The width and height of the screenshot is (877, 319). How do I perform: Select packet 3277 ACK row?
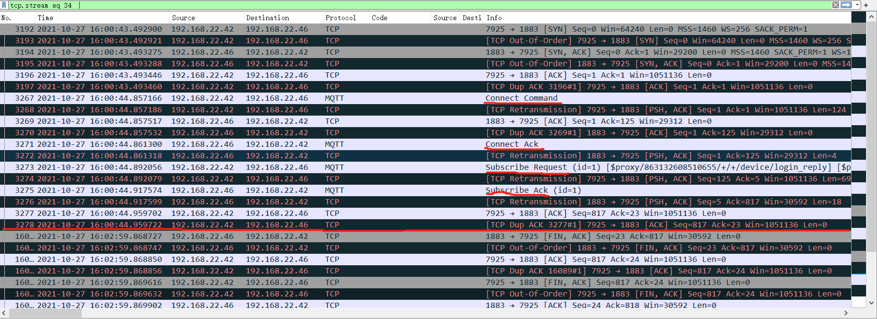pyautogui.click(x=426, y=213)
